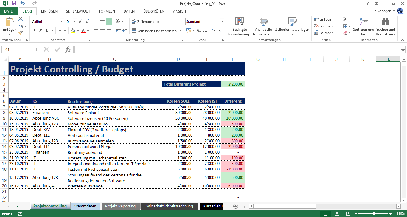Click the percent style icon

tap(199, 31)
